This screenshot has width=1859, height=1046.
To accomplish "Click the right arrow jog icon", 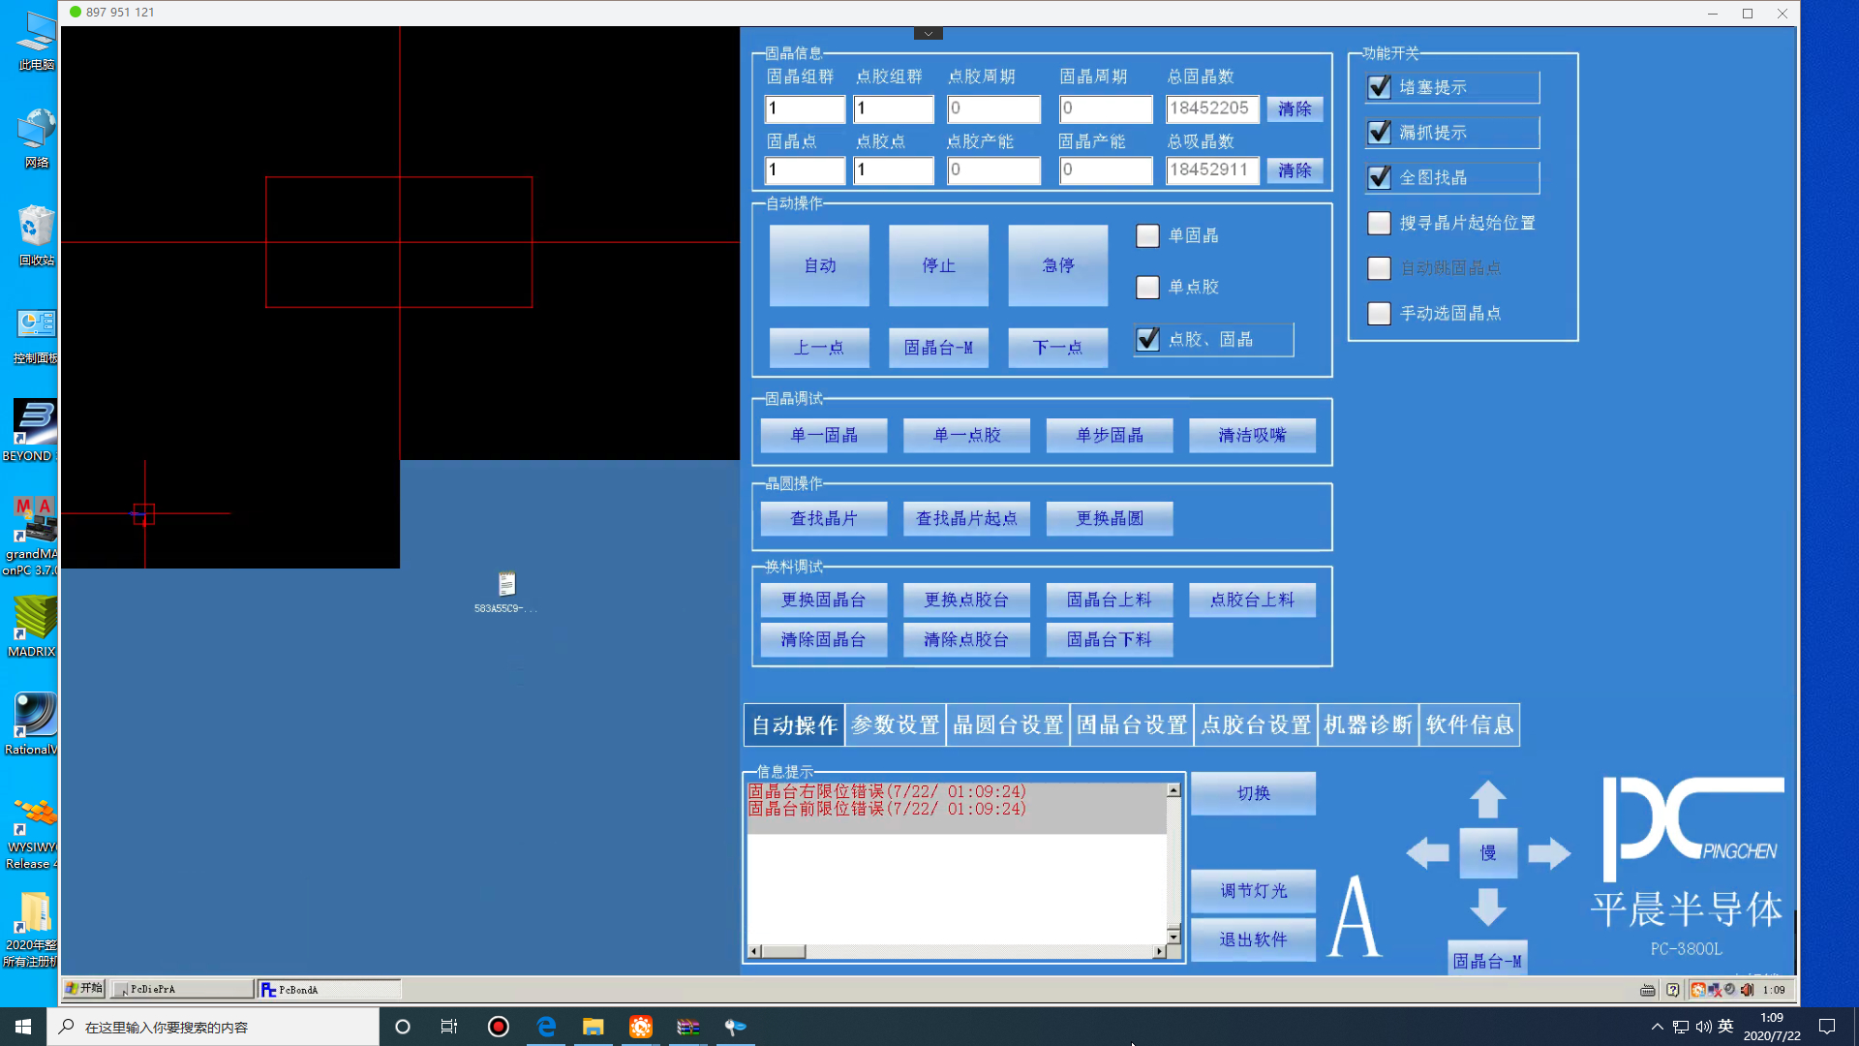I will (1549, 853).
